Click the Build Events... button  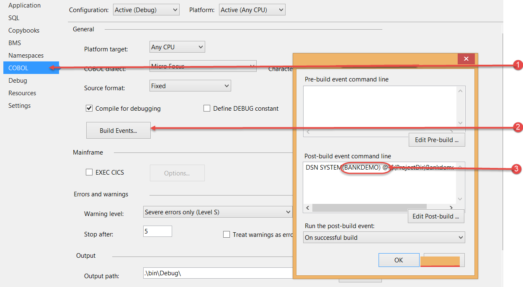(x=118, y=130)
